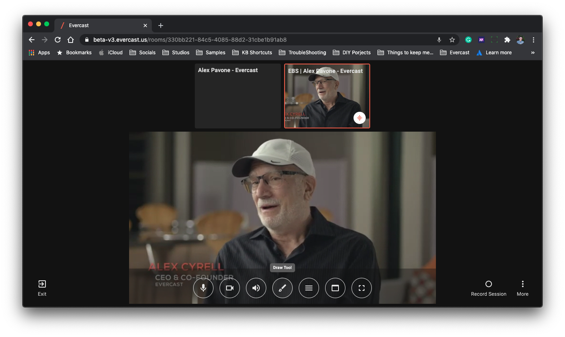Viewport: 565px width, 337px height.
Task: Open the Things to keep me bookmarks folder
Action: (x=405, y=53)
